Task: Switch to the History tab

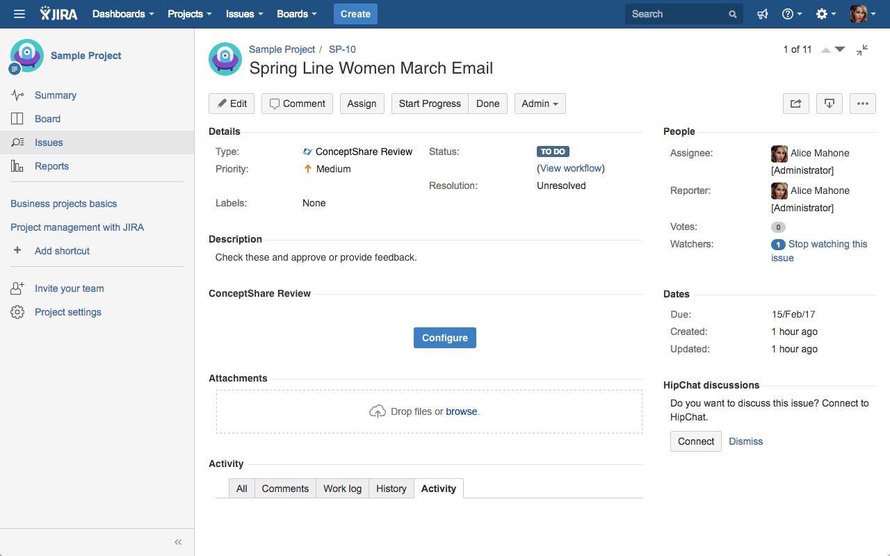Action: [391, 489]
